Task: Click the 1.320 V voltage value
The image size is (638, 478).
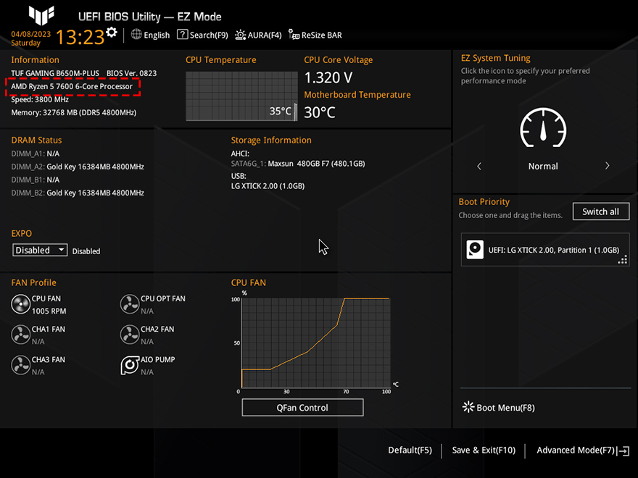Action: coord(328,77)
